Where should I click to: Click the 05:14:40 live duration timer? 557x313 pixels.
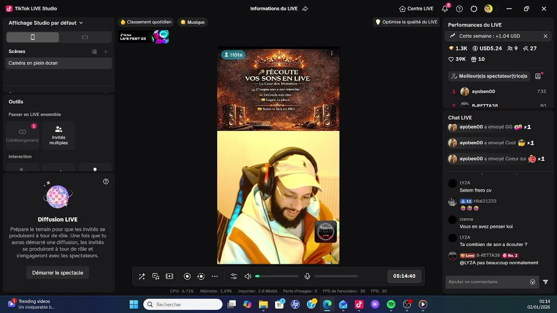click(x=404, y=276)
